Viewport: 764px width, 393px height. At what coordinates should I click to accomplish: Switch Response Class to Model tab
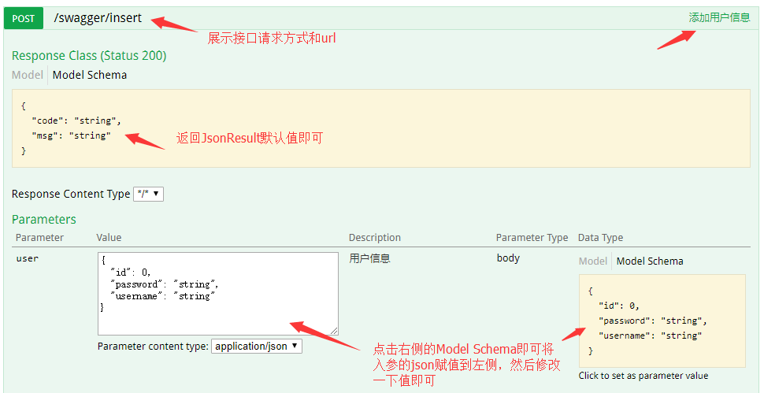tap(28, 75)
